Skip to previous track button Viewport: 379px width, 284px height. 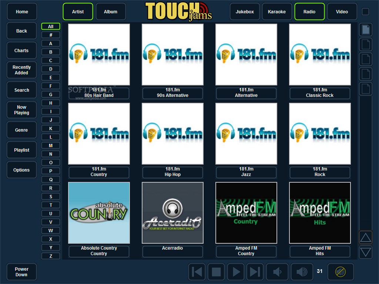pos(197,272)
